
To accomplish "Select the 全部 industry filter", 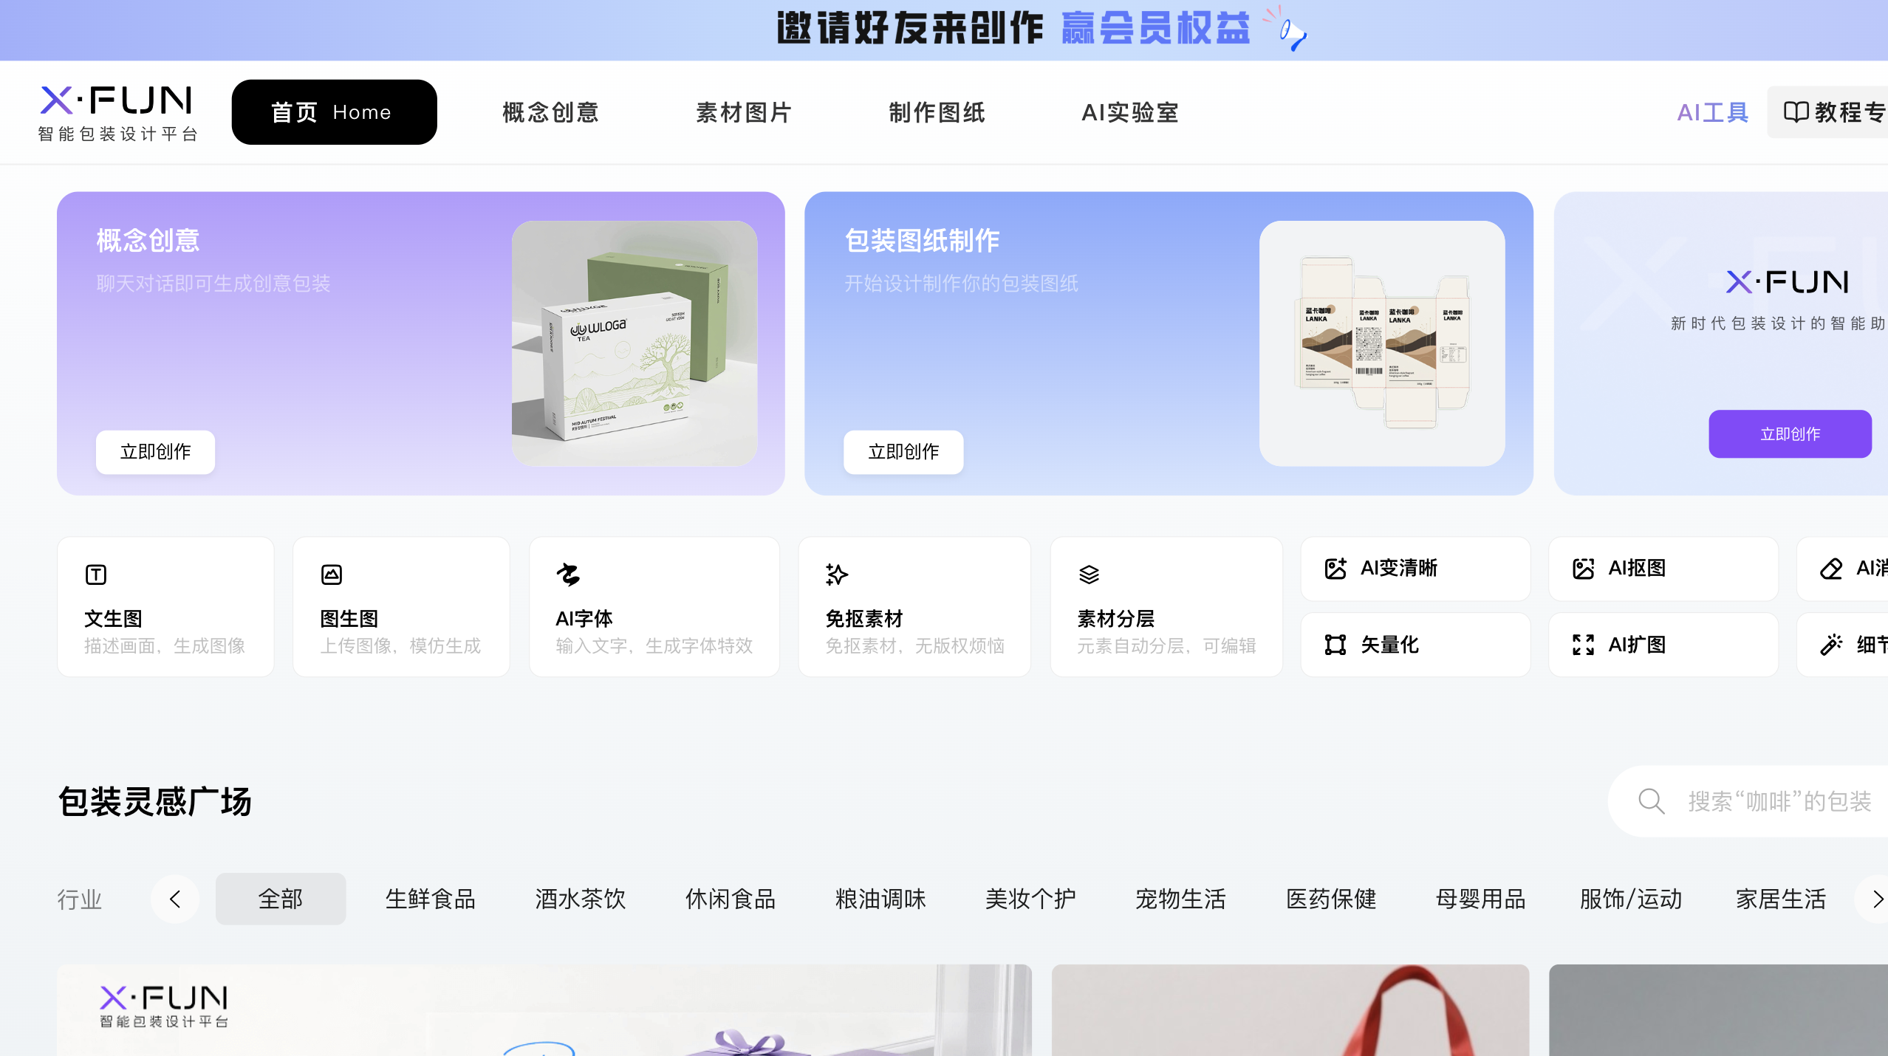I will coord(280,899).
